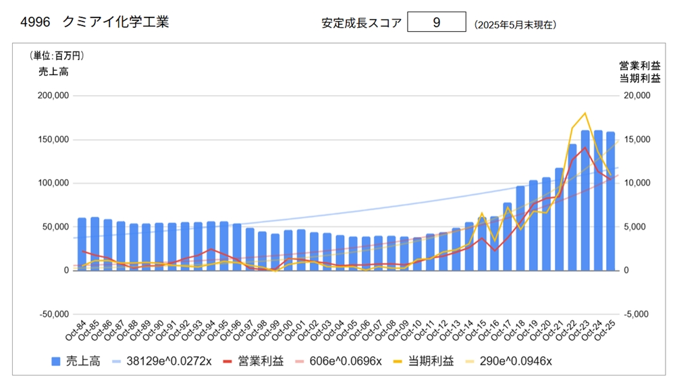Screen dimensions: 675x387
Task: Click x-axis label Oct-00
Action: coord(281,330)
